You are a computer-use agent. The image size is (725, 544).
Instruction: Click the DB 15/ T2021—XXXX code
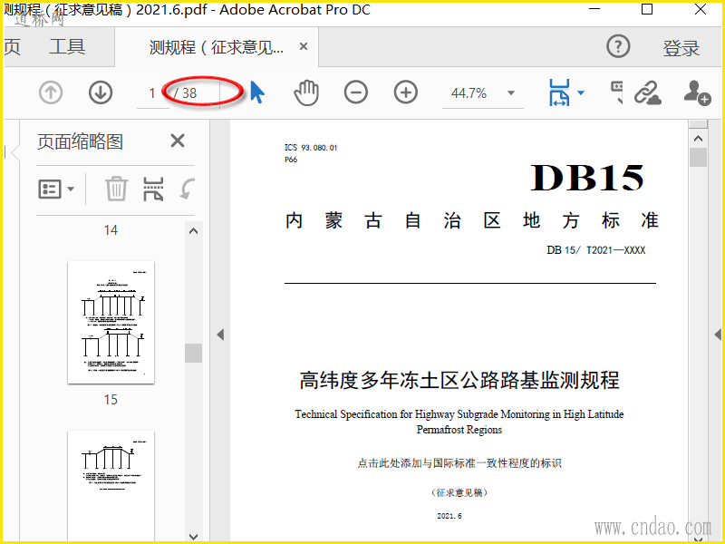tap(595, 250)
